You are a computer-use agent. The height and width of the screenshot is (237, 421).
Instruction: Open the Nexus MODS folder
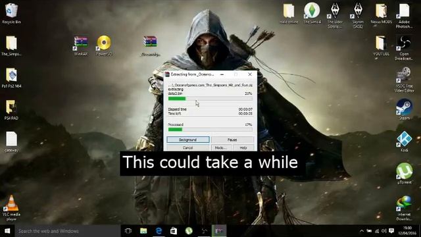pos(381,13)
